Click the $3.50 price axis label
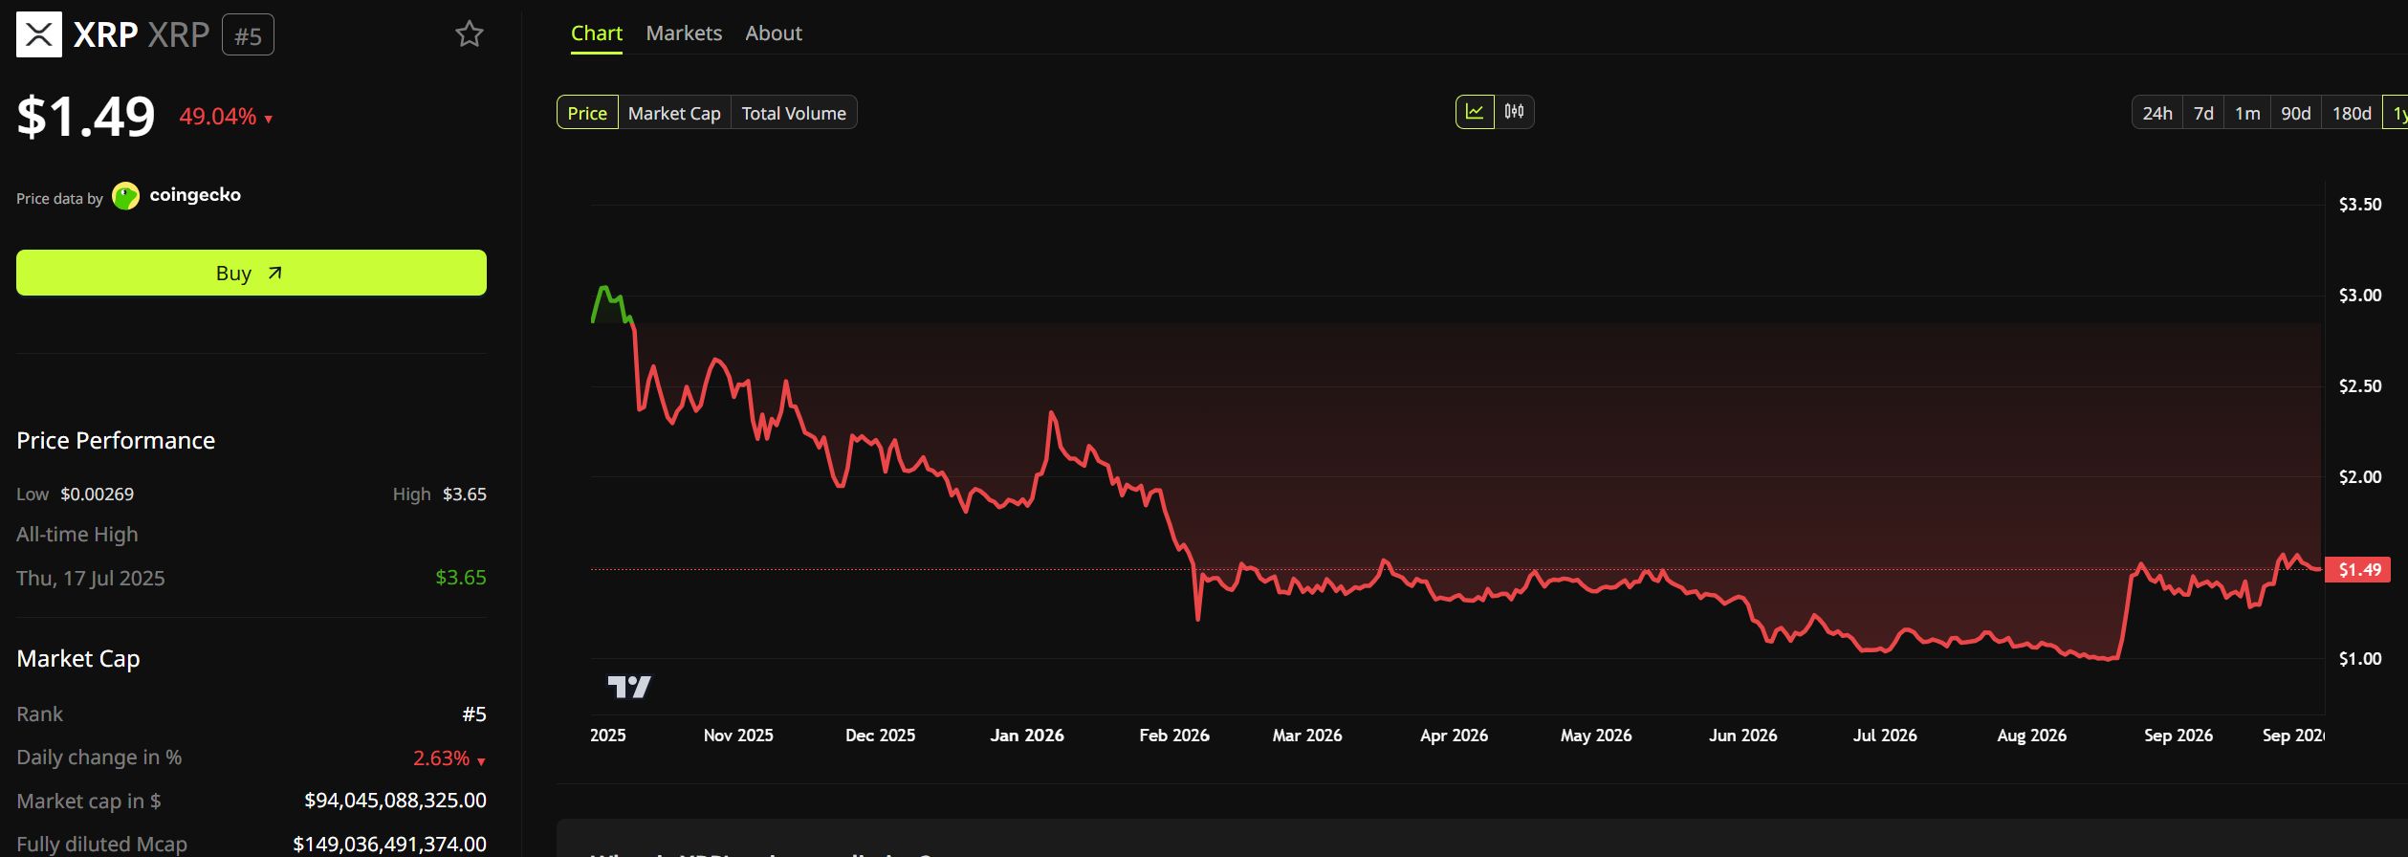 (x=2360, y=205)
